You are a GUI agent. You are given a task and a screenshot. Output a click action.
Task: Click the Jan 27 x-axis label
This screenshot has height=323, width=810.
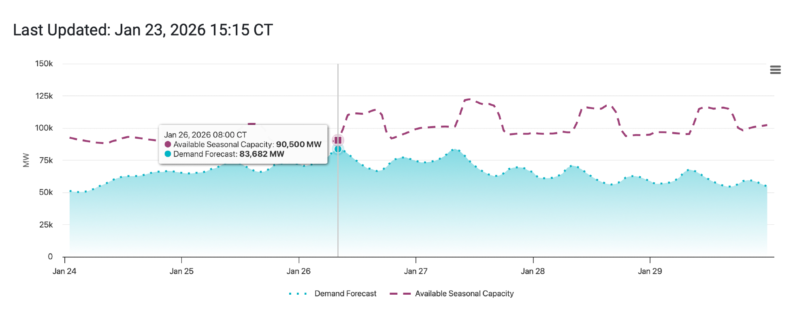[x=416, y=271]
